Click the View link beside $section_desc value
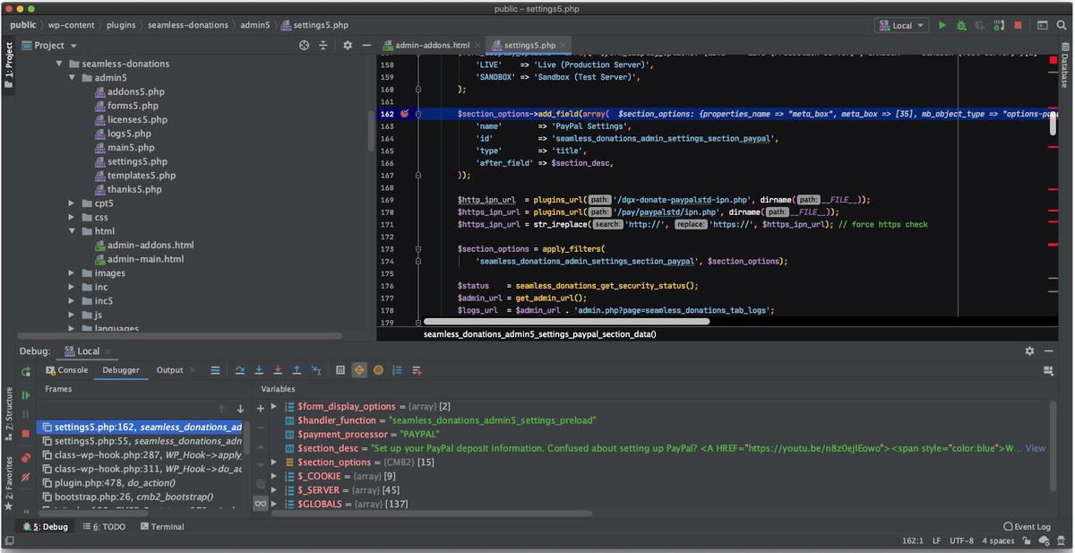The height and width of the screenshot is (553, 1075). [x=1035, y=448]
